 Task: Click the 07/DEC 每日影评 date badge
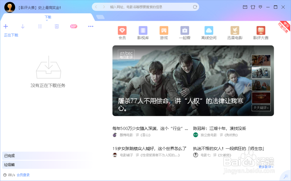coord(126,55)
